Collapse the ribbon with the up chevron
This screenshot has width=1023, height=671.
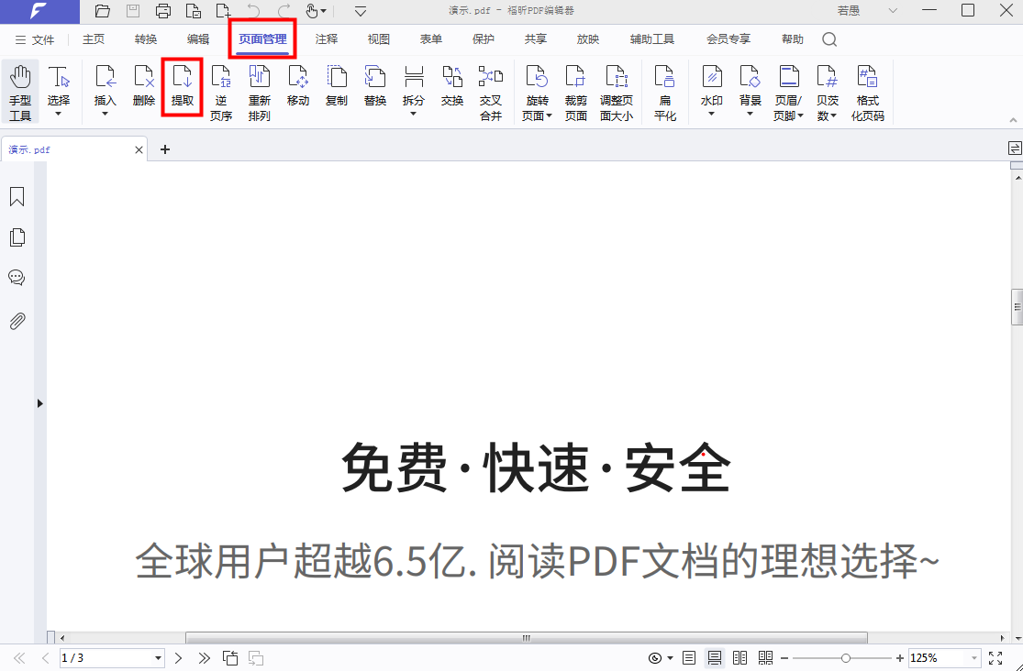click(x=1013, y=120)
